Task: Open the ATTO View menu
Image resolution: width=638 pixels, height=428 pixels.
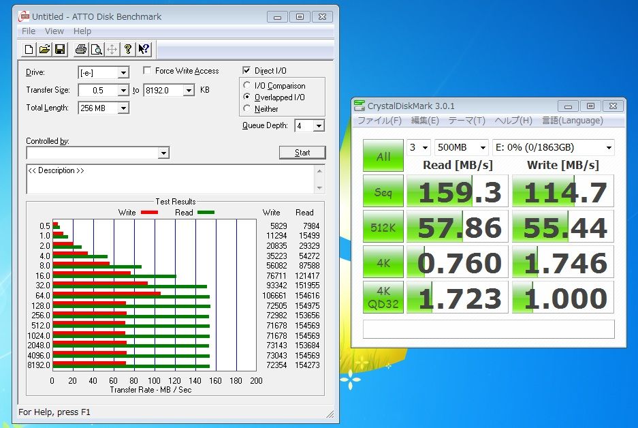Action: (54, 31)
